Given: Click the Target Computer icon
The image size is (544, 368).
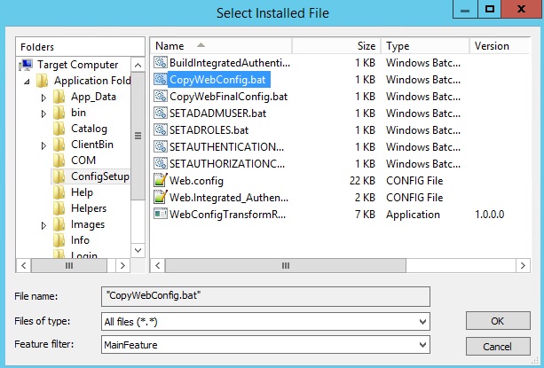Looking at the screenshot, I should (x=27, y=65).
